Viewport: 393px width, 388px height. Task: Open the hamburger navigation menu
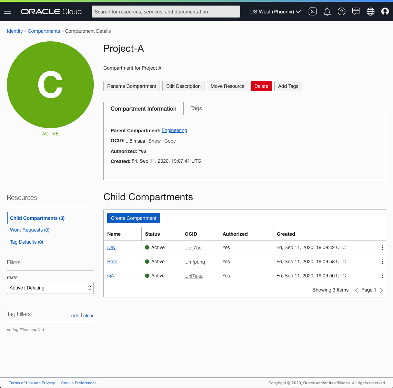[x=8, y=11]
